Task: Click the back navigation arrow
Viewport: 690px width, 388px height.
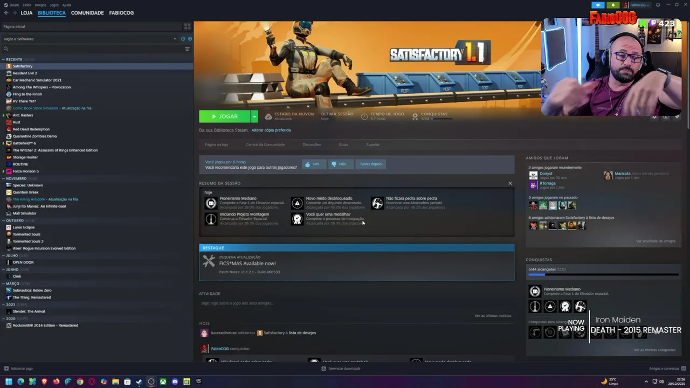Action: tap(6, 12)
